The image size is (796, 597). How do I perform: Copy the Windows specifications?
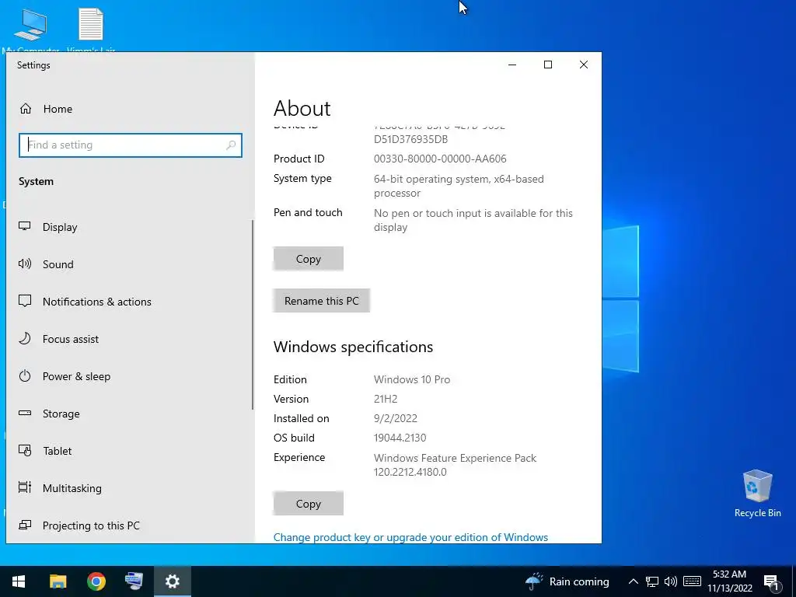tap(308, 504)
